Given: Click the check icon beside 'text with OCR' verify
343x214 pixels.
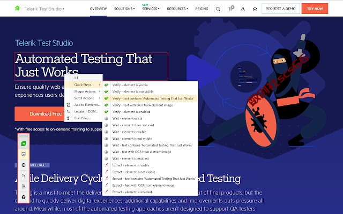Looking at the screenshot, I should (106, 105).
